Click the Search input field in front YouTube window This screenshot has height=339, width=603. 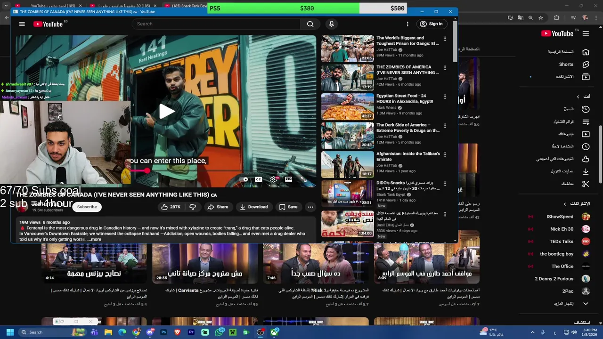216,24
